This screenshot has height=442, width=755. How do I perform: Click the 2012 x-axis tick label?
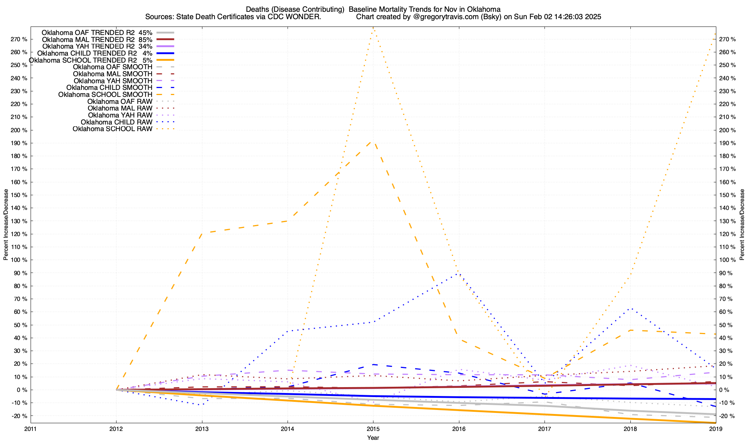click(116, 429)
